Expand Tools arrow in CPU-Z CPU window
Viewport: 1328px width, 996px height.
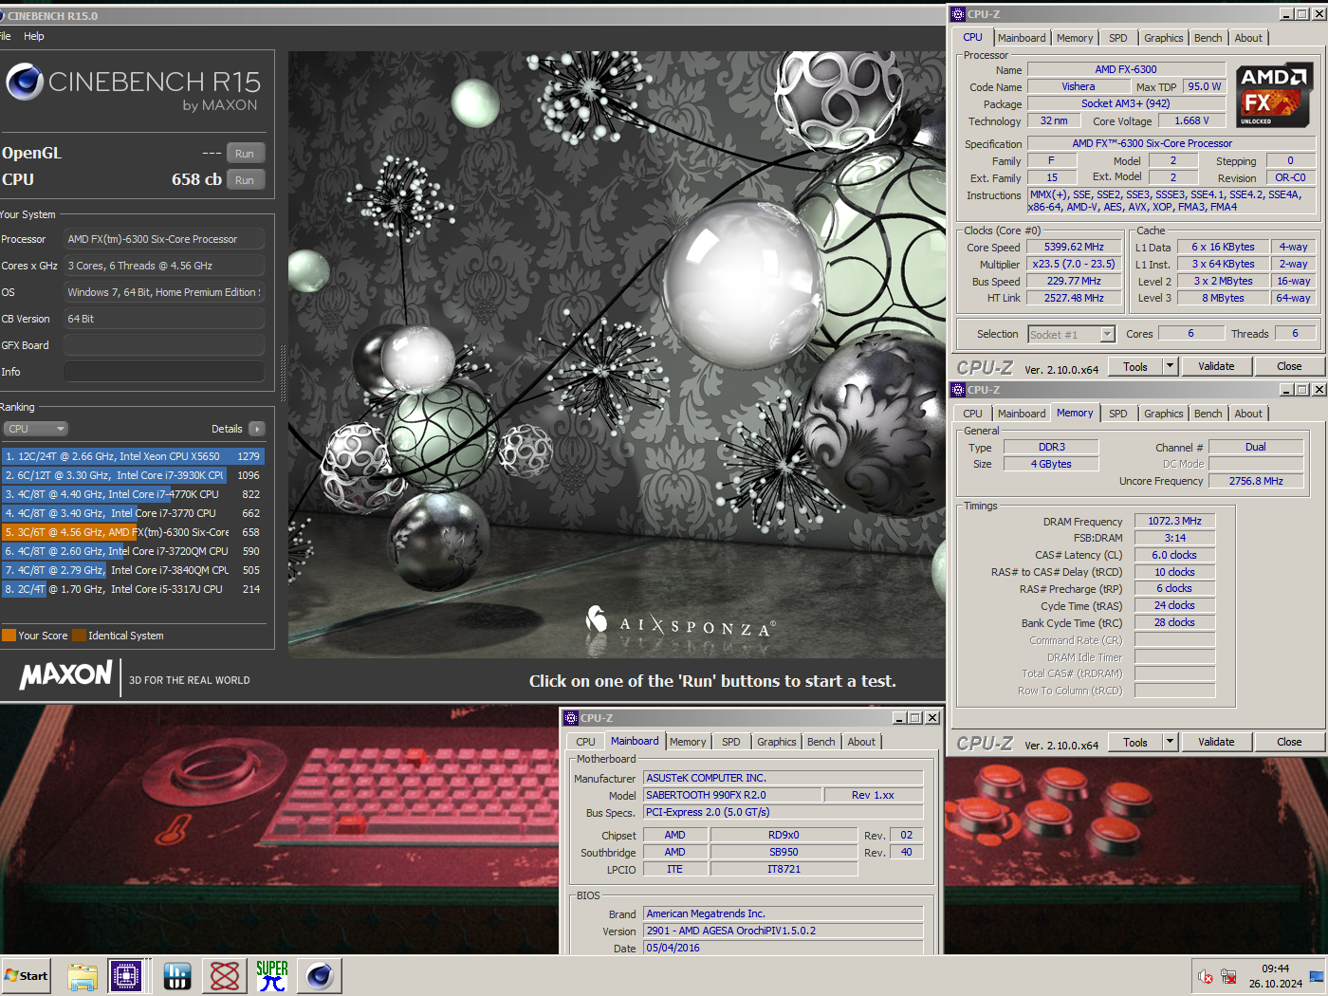coord(1170,366)
